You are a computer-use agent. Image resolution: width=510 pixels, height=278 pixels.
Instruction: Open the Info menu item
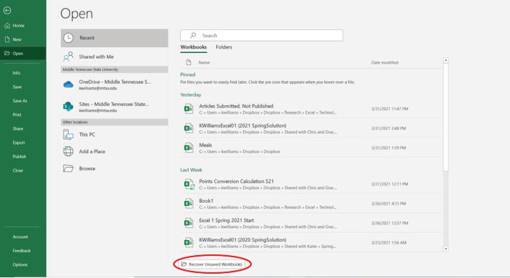click(x=16, y=73)
